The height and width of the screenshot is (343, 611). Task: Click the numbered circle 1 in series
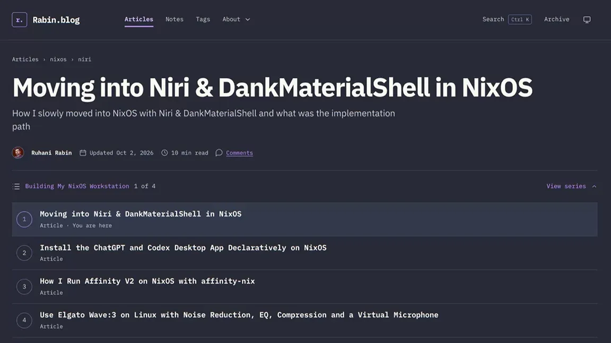pos(24,219)
